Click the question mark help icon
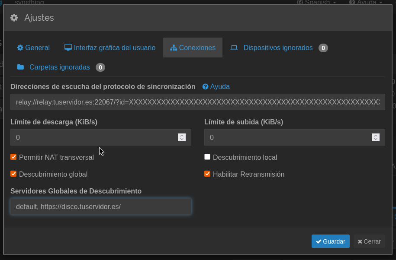The image size is (396, 260). 206,87
